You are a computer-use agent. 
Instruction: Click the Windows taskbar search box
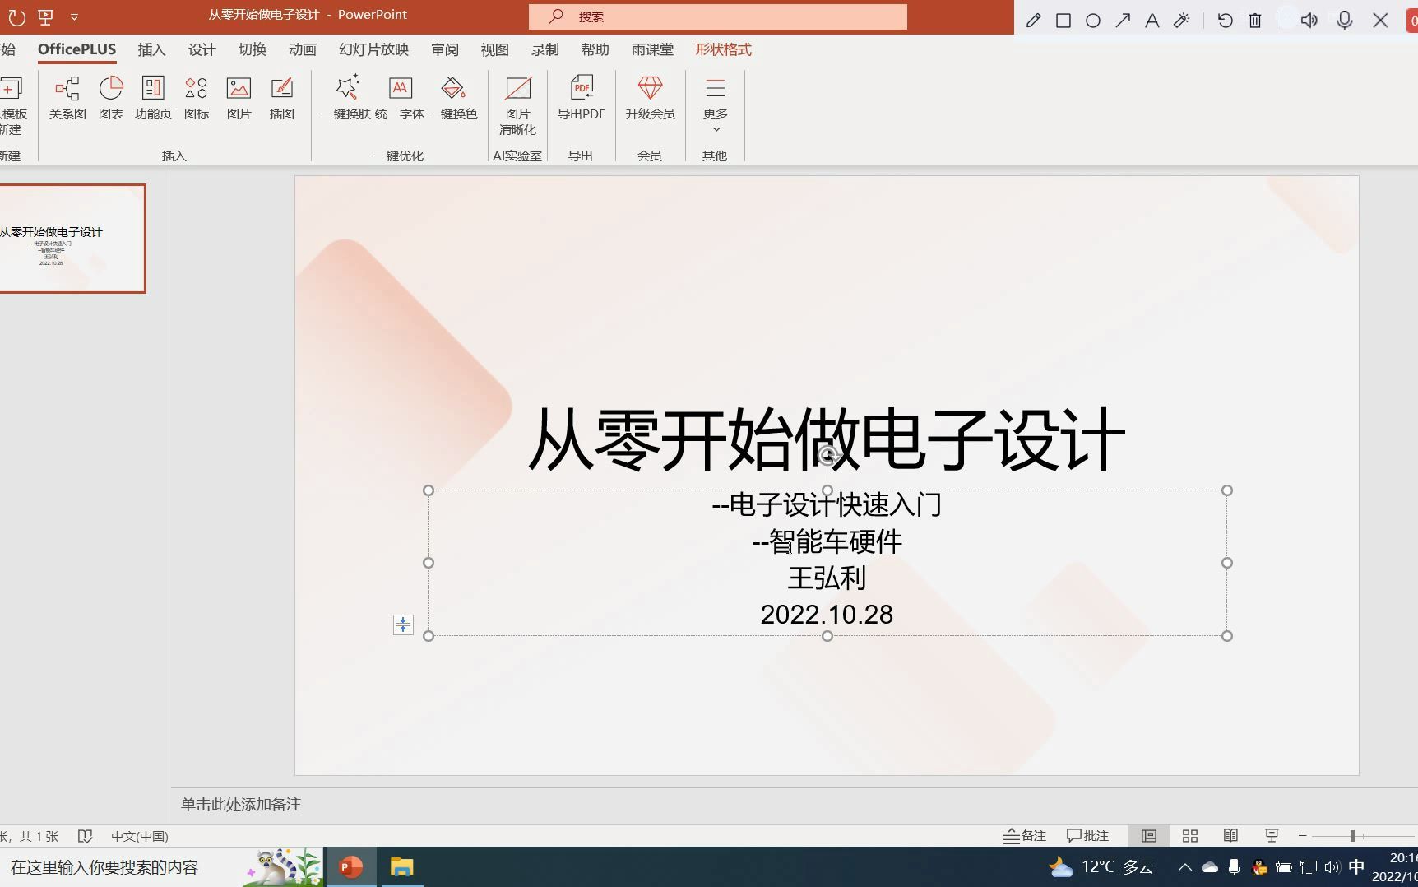click(x=160, y=867)
